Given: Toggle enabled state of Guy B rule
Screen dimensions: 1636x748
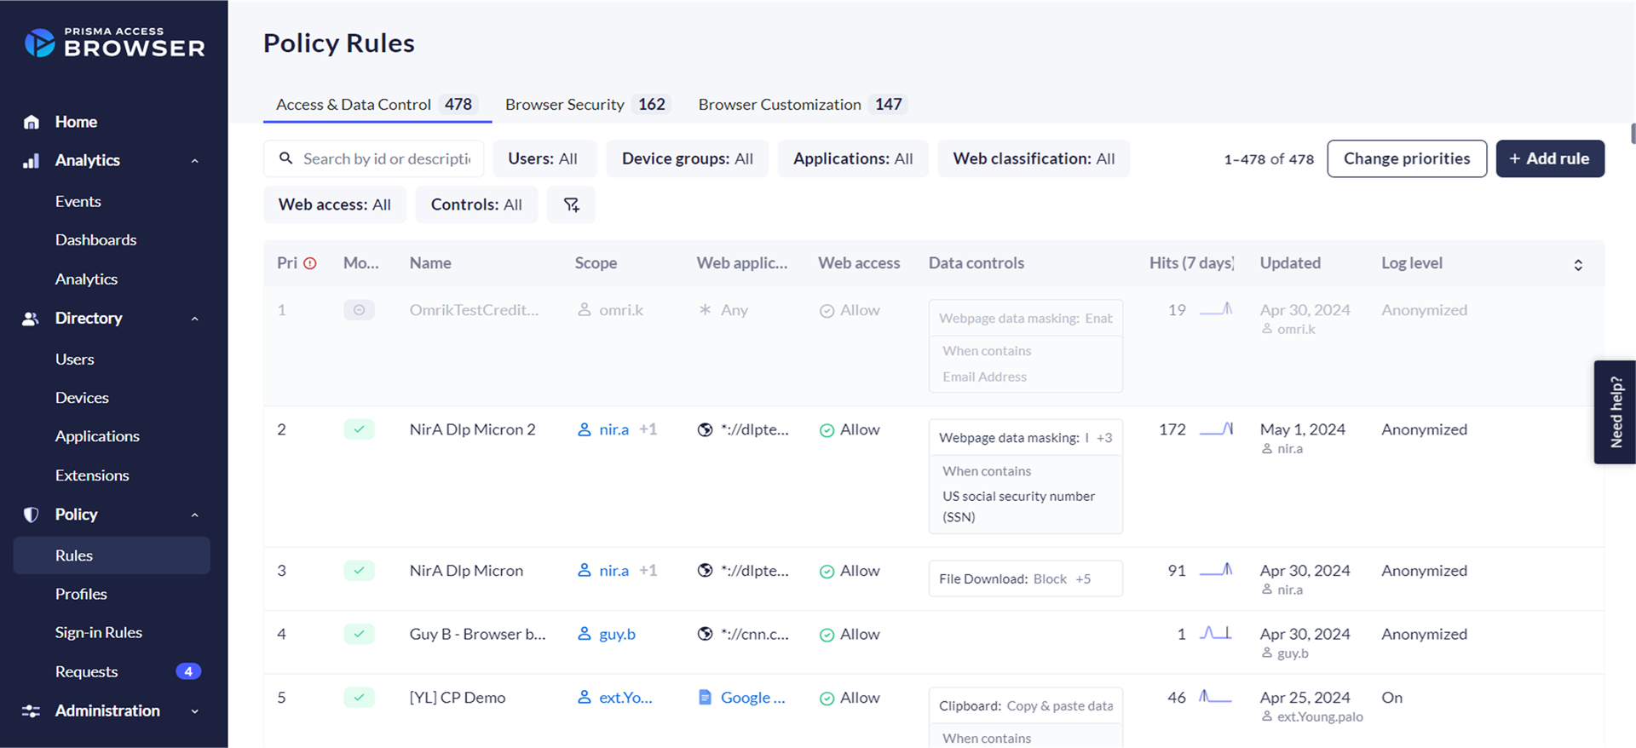Looking at the screenshot, I should click(359, 634).
